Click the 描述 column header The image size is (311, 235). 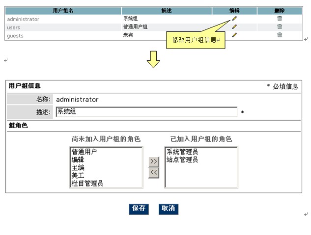(167, 11)
